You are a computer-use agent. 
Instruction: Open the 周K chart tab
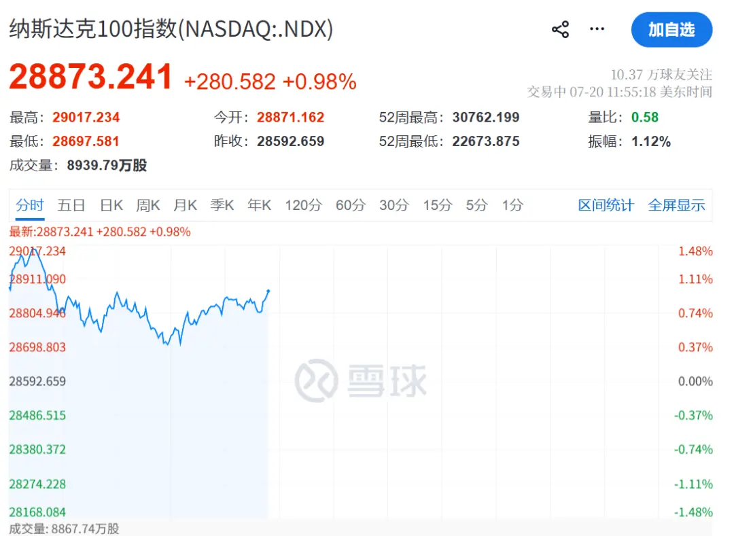pyautogui.click(x=148, y=205)
